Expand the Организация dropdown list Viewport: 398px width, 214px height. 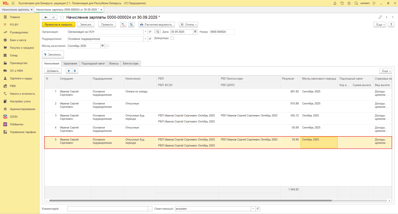(x=145, y=31)
